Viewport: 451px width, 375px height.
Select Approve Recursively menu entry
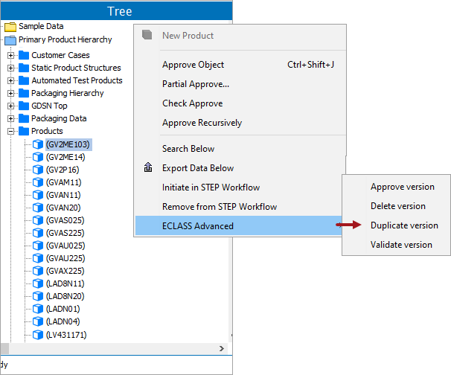[240, 123]
